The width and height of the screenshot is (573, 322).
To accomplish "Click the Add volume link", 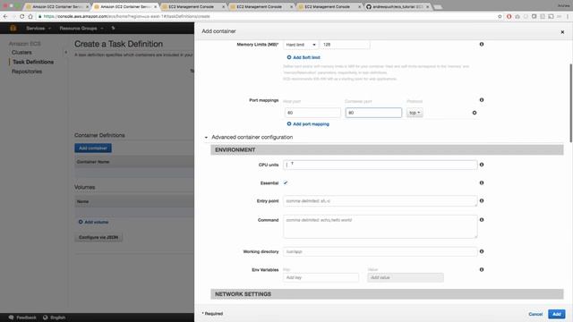I will click(x=96, y=222).
